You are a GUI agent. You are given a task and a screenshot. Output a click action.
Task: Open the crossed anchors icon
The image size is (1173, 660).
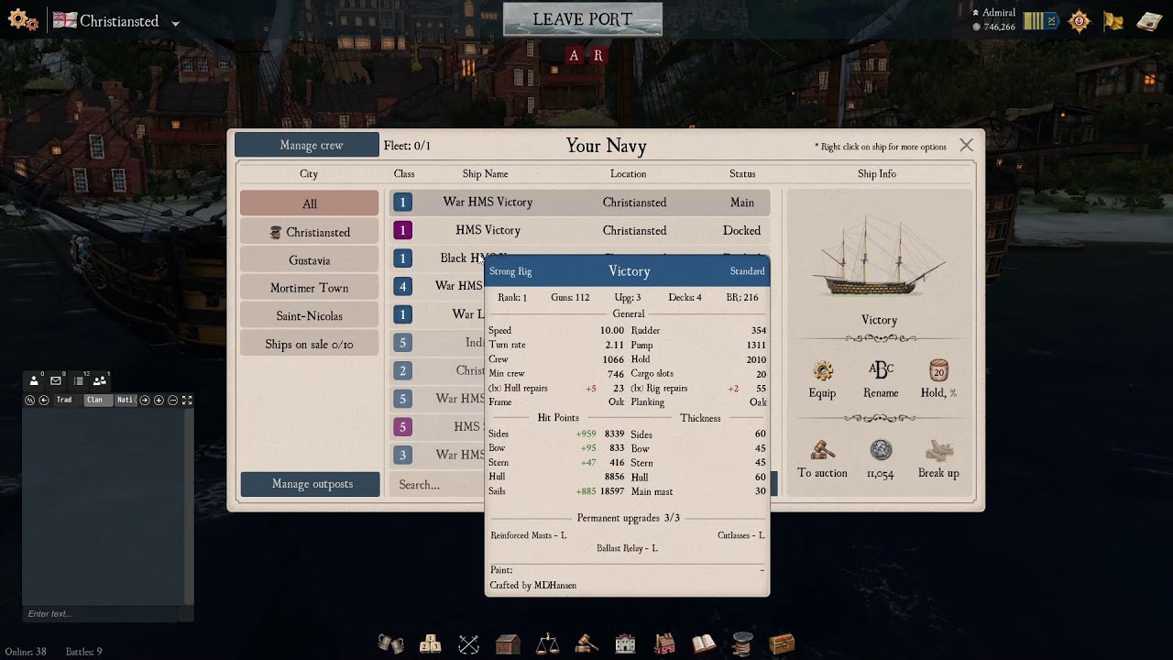pos(469,643)
